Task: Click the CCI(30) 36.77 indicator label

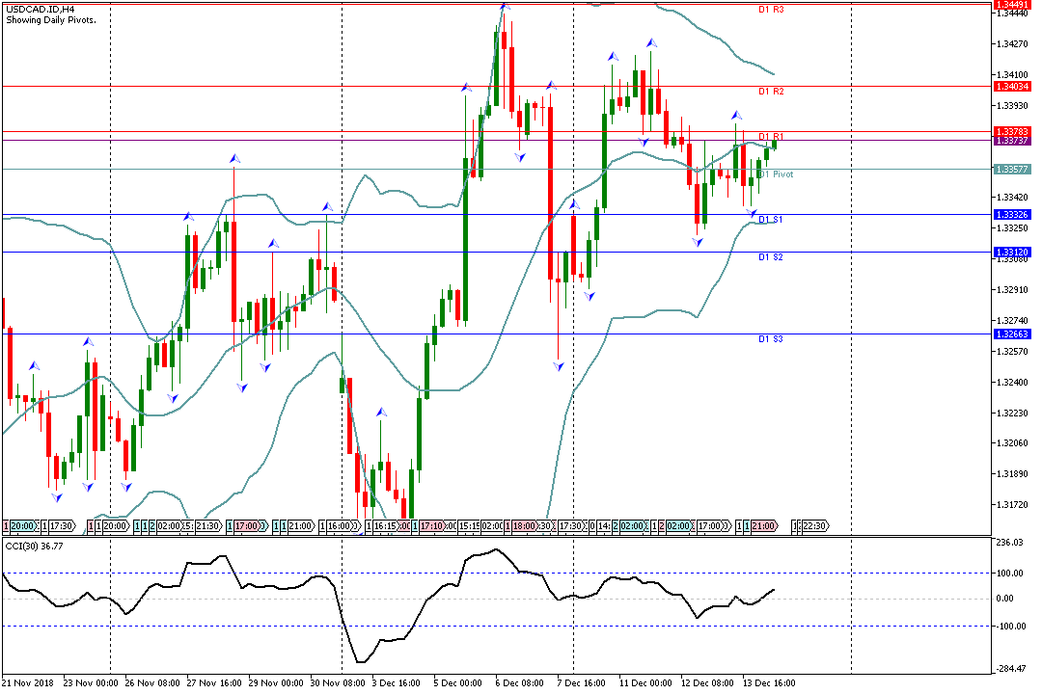Action: (x=35, y=547)
